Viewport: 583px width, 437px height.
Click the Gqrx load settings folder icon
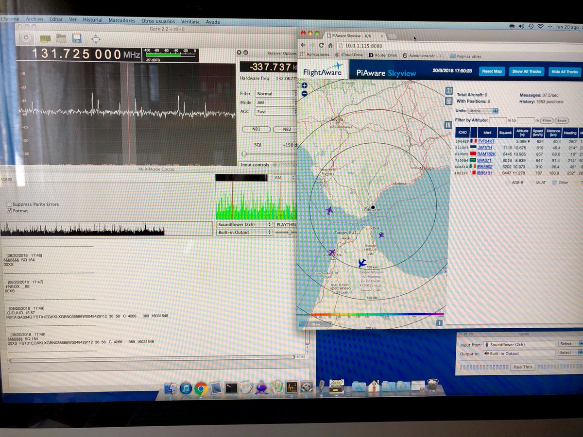point(61,38)
